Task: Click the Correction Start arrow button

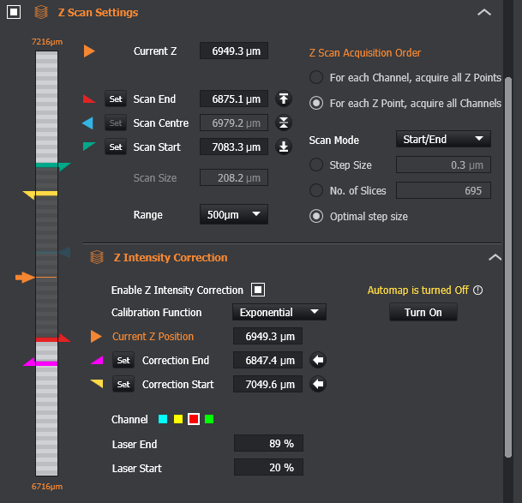Action: [x=318, y=384]
